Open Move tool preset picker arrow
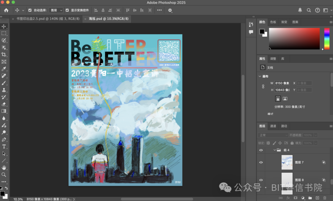Screen dimensions: 333x201 click(23, 10)
